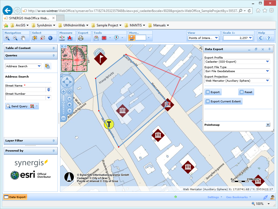Pin the Layer Filter panel
The height and width of the screenshot is (209, 278).
click(54, 141)
